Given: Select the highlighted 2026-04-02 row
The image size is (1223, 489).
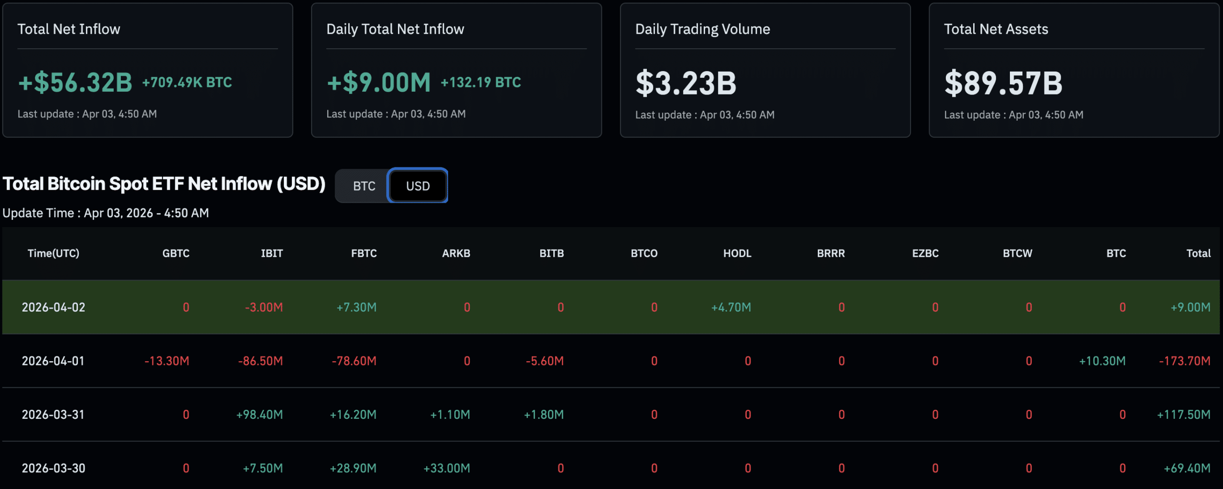Looking at the screenshot, I should (x=611, y=307).
